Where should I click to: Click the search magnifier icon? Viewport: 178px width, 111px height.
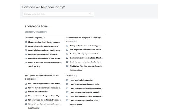90,14
